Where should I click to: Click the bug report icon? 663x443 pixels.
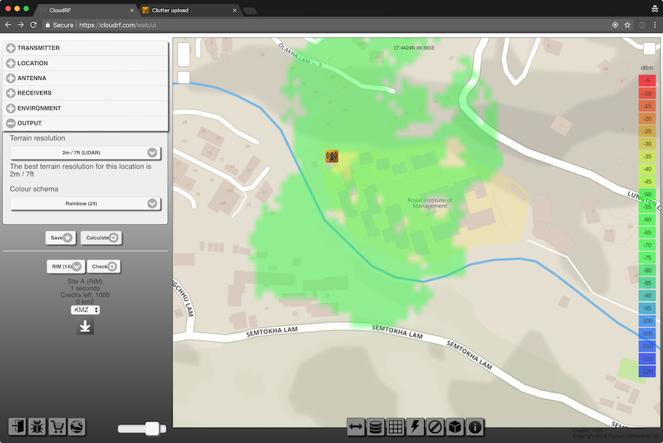[x=37, y=426]
